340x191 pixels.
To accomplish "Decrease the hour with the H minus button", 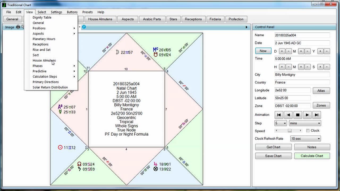I will click(x=288, y=67).
